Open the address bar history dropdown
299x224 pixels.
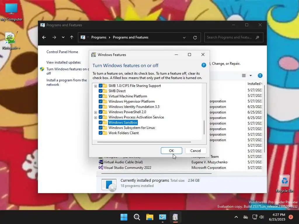(x=184, y=38)
